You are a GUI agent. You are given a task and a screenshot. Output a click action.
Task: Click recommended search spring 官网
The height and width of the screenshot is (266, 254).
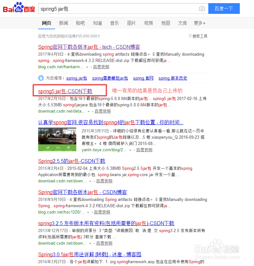(143, 78)
